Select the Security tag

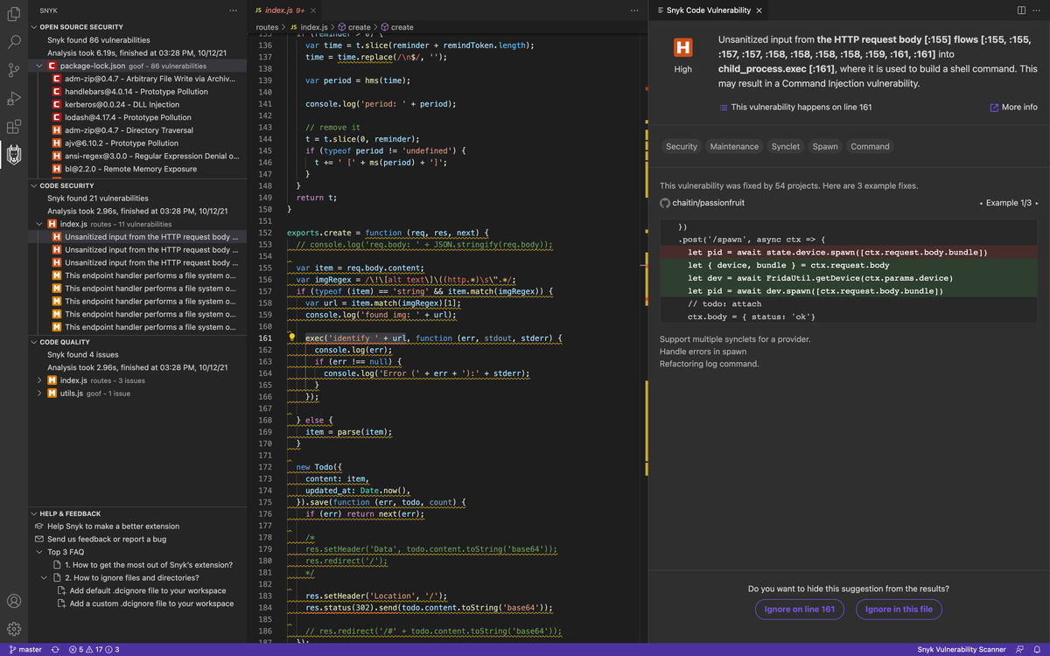pyautogui.click(x=682, y=146)
